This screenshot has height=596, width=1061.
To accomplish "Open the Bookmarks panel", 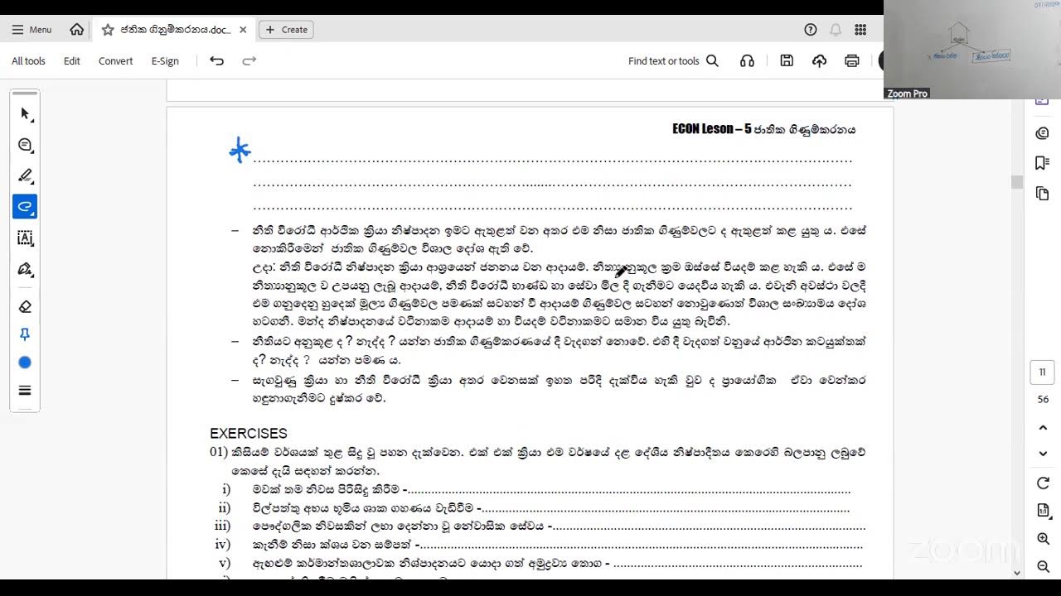I will 1043,163.
